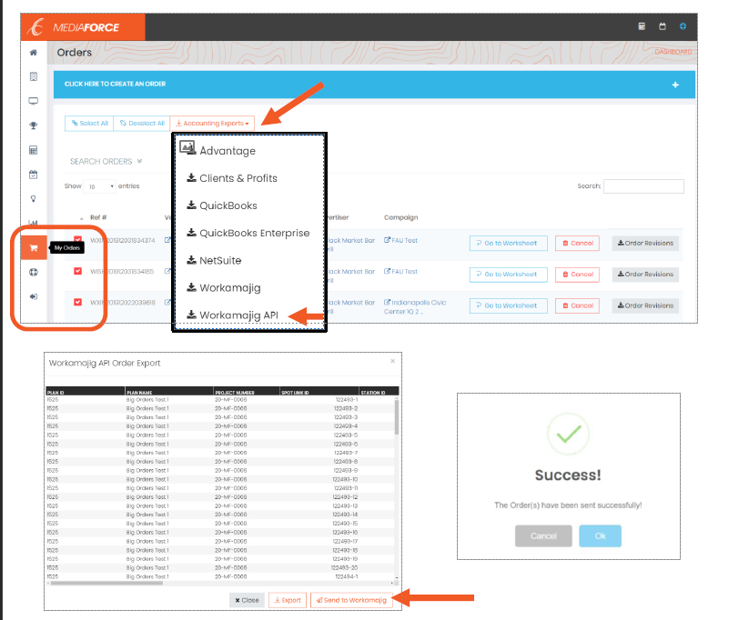
Task: Click Send to Workamajig button
Action: [351, 600]
